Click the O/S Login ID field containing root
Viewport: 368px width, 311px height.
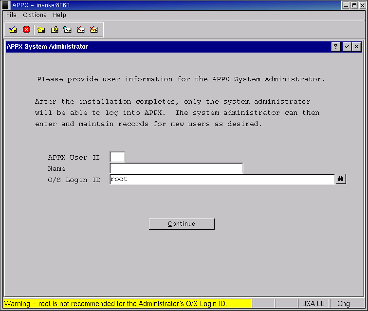(x=222, y=179)
